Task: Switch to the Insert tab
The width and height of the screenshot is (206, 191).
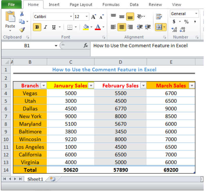Action: (x=54, y=5)
